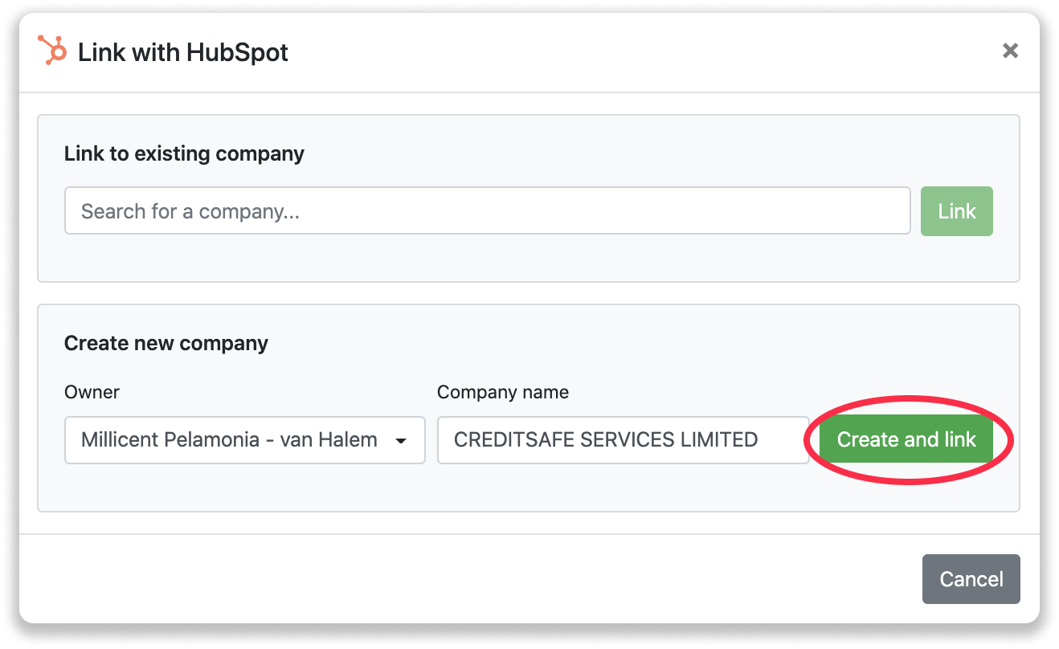1059x649 pixels.
Task: Focus the Search for a company field
Action: 487,211
